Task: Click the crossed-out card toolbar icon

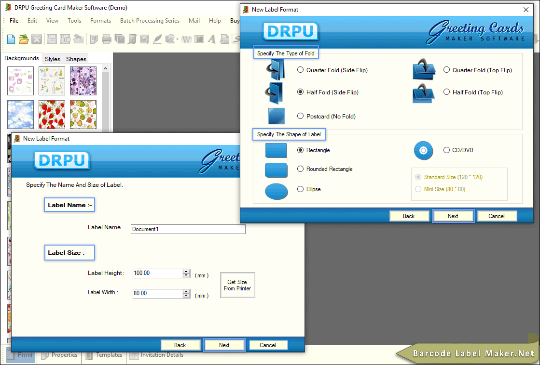Action: [132, 39]
